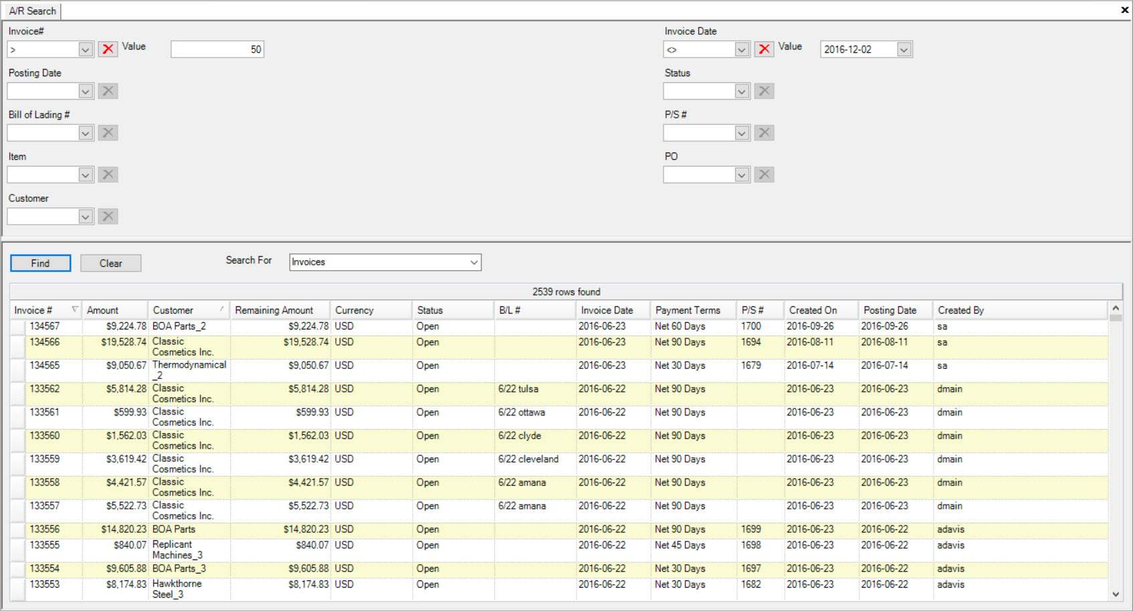This screenshot has width=1133, height=611.
Task: Expand the Bill of Lading # dropdown
Action: coord(85,133)
